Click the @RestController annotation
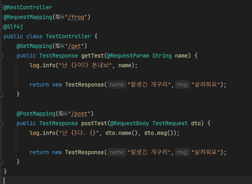The width and height of the screenshot is (252, 184). pyautogui.click(x=28, y=7)
